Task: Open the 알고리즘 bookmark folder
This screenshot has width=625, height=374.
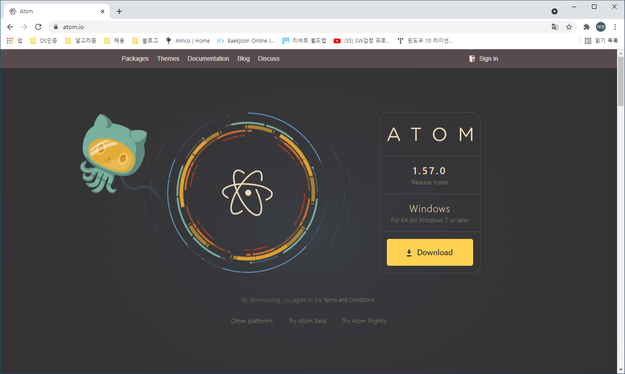Action: point(81,40)
